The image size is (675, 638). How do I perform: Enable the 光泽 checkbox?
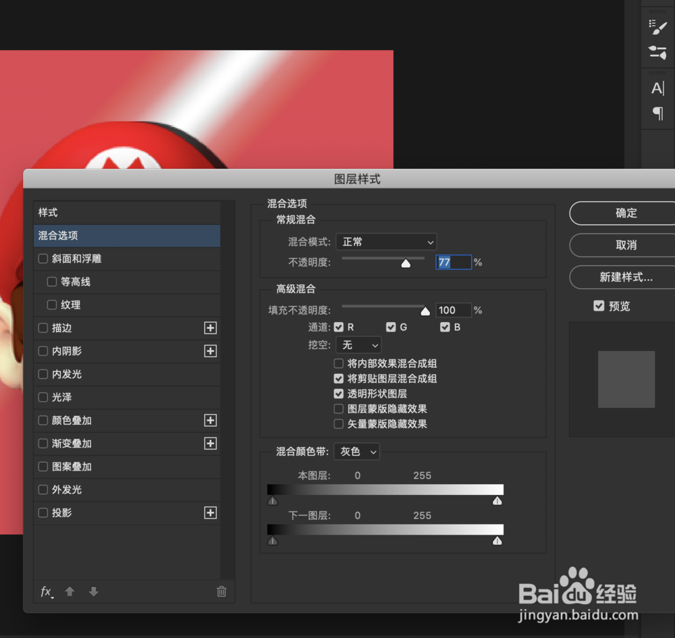pyautogui.click(x=43, y=398)
